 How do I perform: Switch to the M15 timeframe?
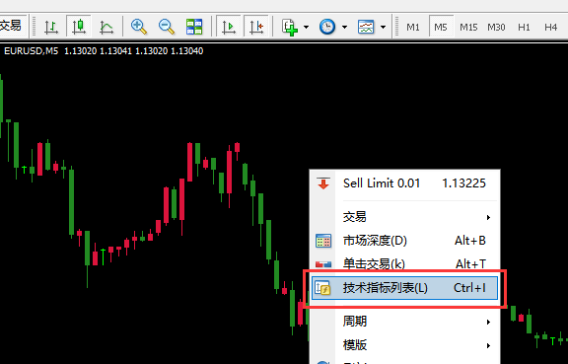click(468, 28)
